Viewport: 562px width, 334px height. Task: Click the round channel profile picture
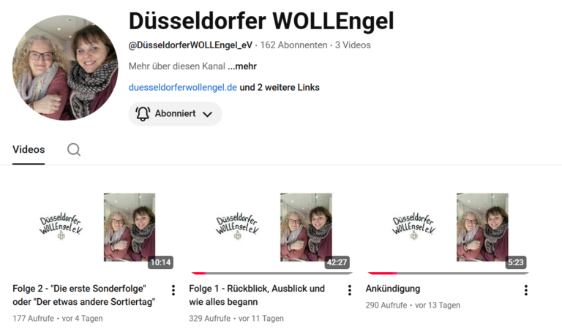65,68
